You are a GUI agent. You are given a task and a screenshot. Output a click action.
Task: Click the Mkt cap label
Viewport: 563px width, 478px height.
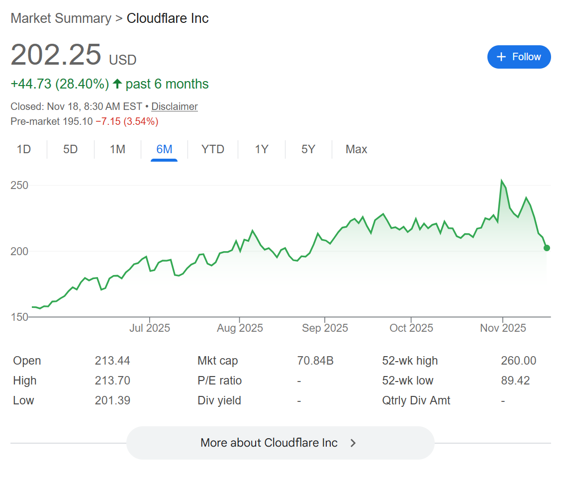tap(217, 361)
